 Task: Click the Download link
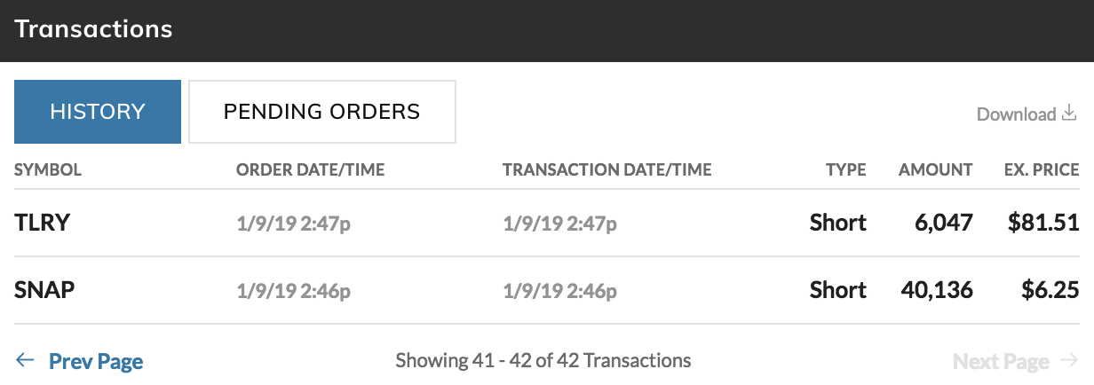tap(1016, 114)
